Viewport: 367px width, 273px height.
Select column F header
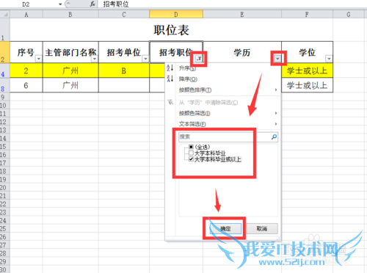pyautogui.click(x=307, y=15)
